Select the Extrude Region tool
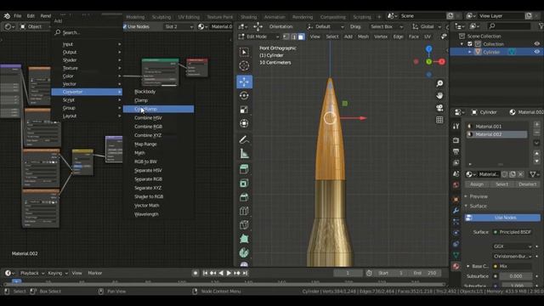The width and height of the screenshot is (544, 306). [244, 169]
